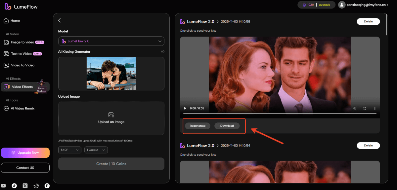This screenshot has height=190, width=397.
Task: Open LumeFlow's Reddit page
Action: click(36, 186)
